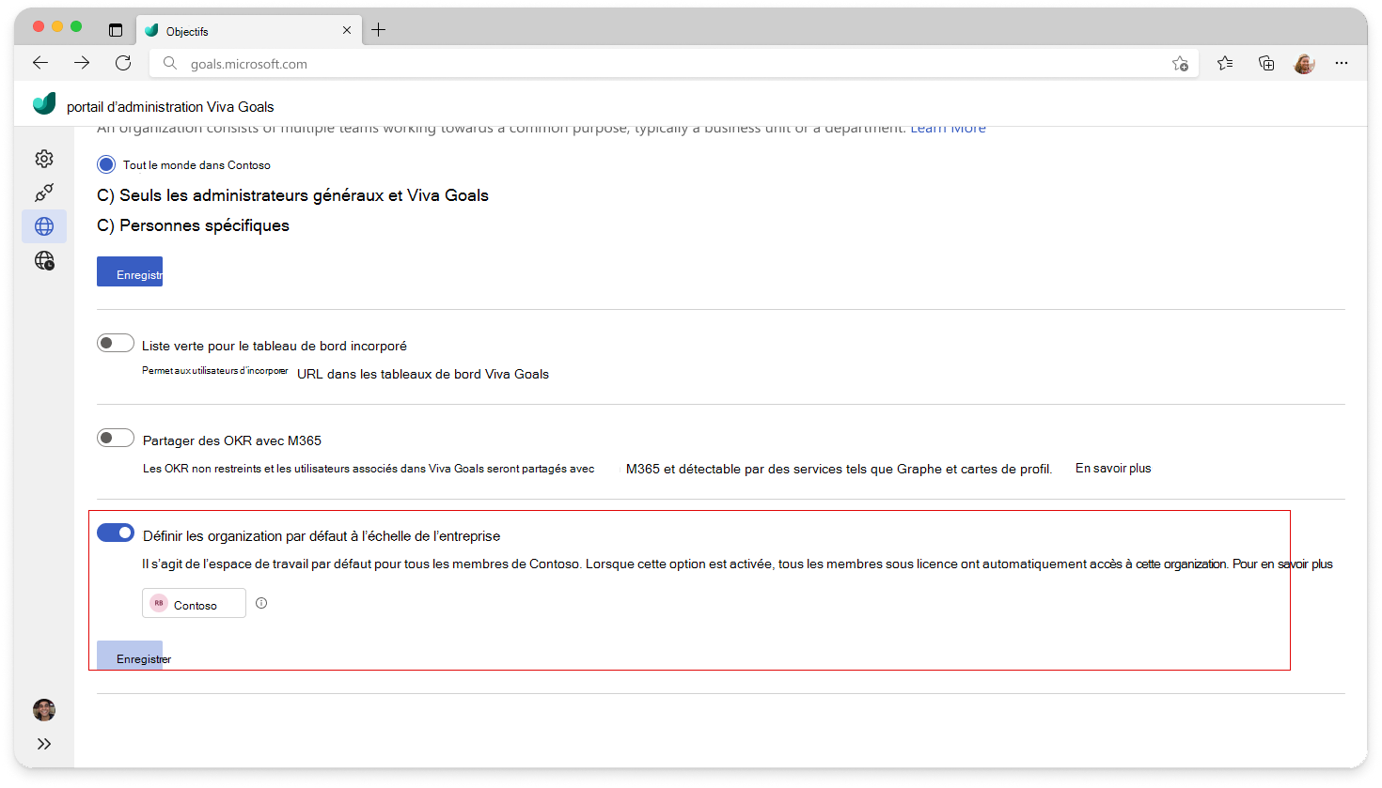Click the portail d'administration Viva Goals title
This screenshot has width=1382, height=788.
pos(170,107)
